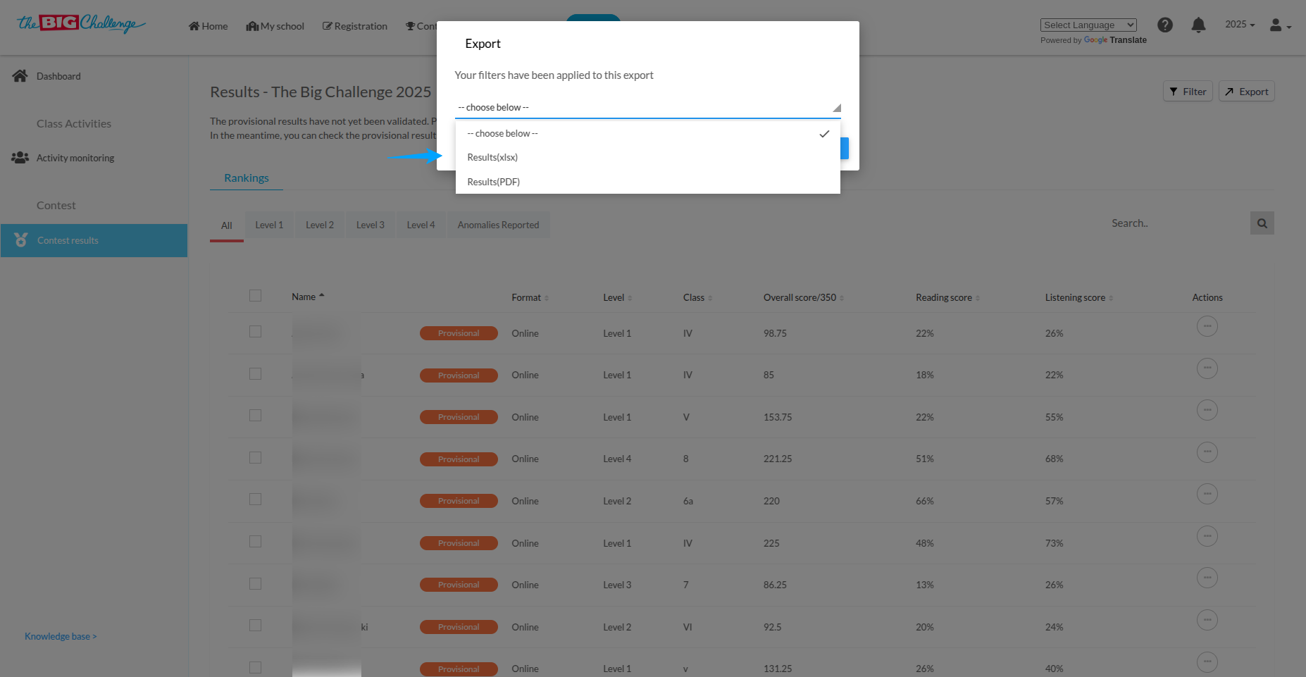This screenshot has width=1306, height=677.
Task: Open Registration in top navigation
Action: [x=355, y=26]
